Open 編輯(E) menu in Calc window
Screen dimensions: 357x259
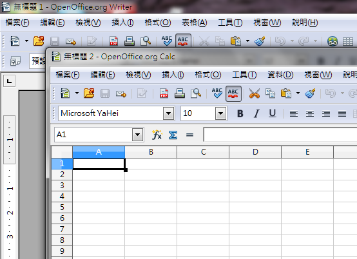click(x=102, y=75)
